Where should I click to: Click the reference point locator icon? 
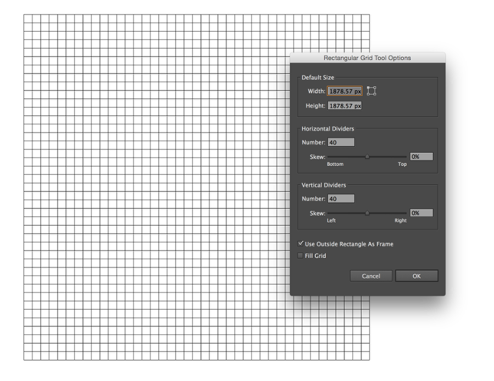pos(372,91)
